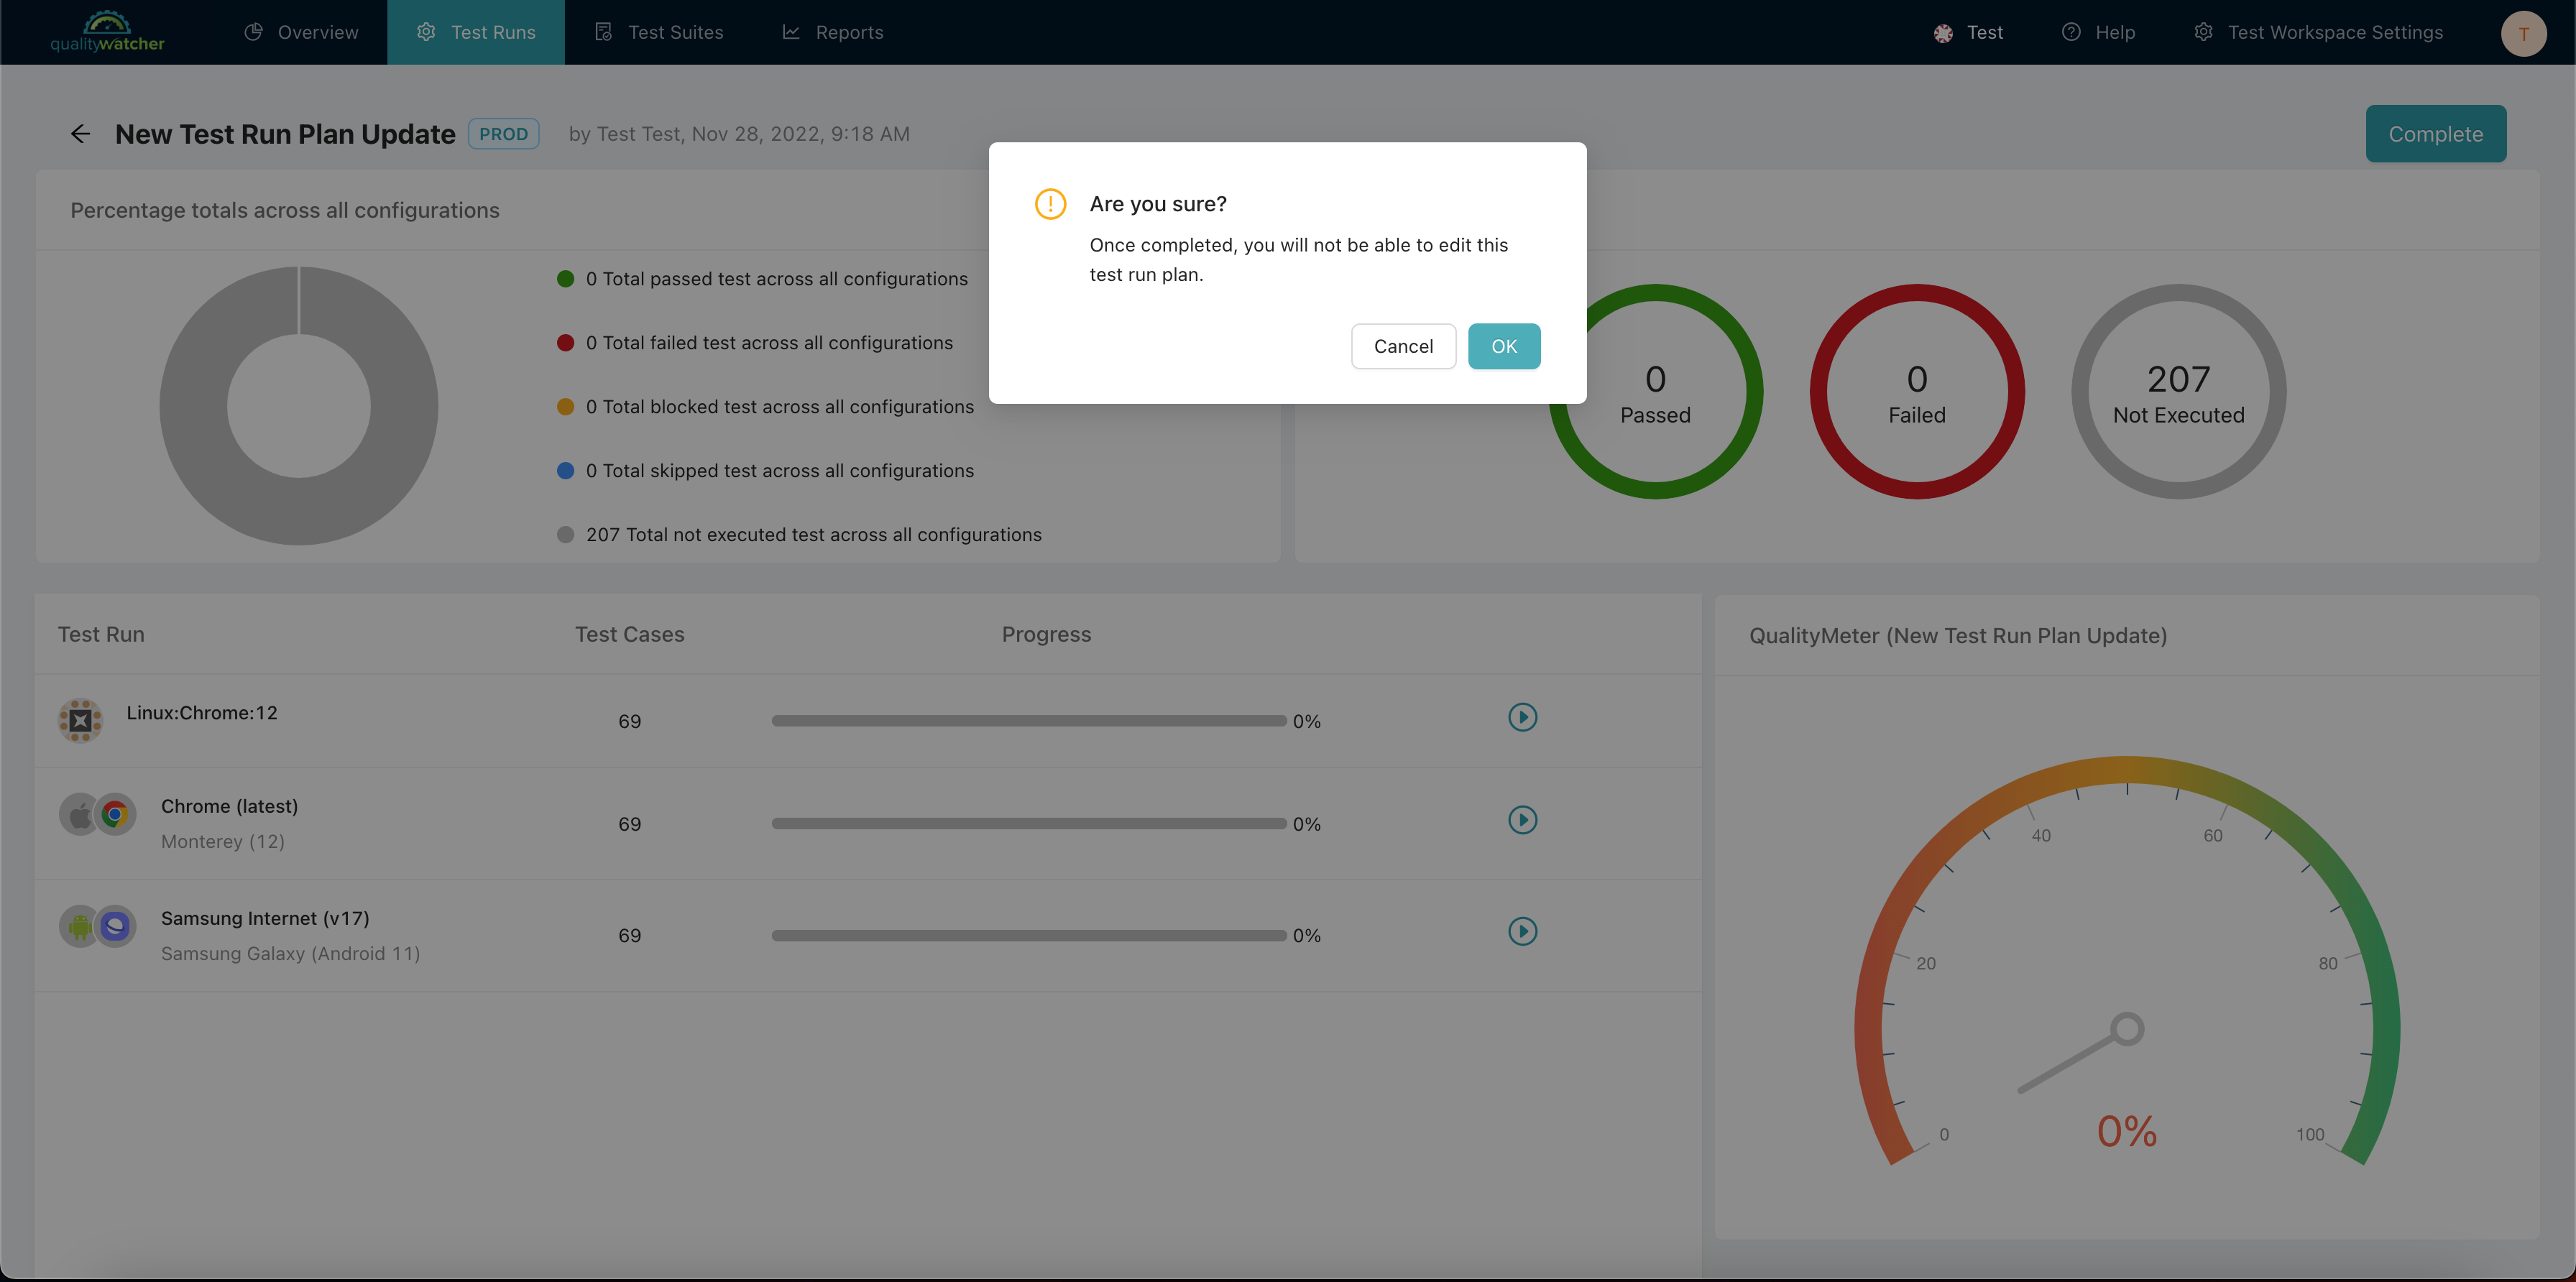Viewport: 2576px width, 1282px height.
Task: Click the Complete button top right
Action: [2437, 133]
